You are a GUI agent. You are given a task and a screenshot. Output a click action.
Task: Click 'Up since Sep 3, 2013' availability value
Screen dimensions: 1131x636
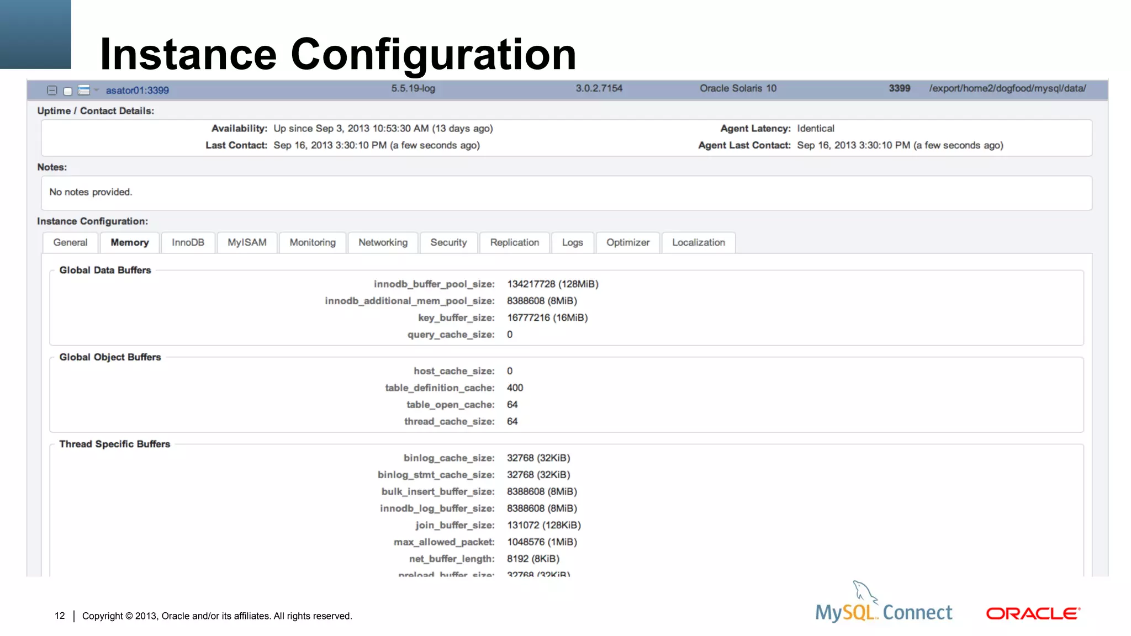[383, 129]
